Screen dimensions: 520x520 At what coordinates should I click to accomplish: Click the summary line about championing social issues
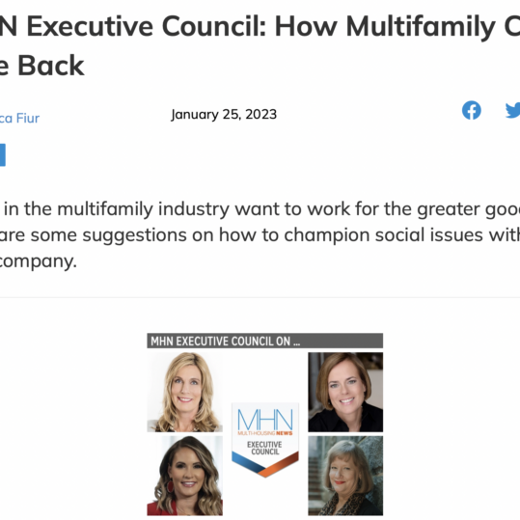pos(260,235)
